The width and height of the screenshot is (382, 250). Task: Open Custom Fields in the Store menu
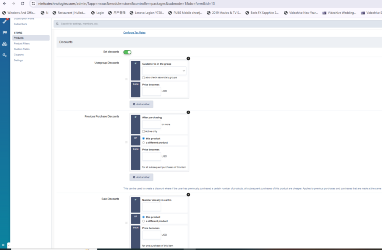pyautogui.click(x=22, y=49)
